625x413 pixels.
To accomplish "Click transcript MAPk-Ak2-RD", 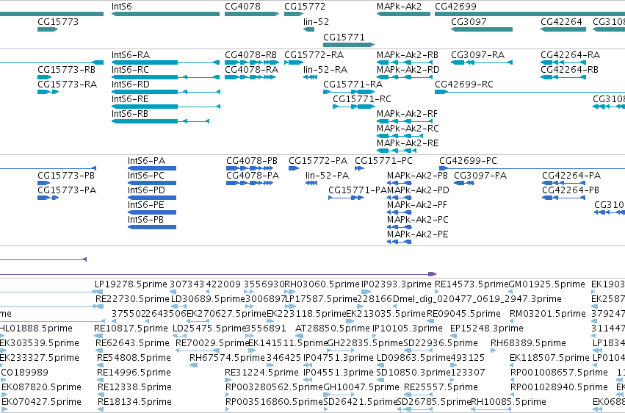I will (x=403, y=77).
